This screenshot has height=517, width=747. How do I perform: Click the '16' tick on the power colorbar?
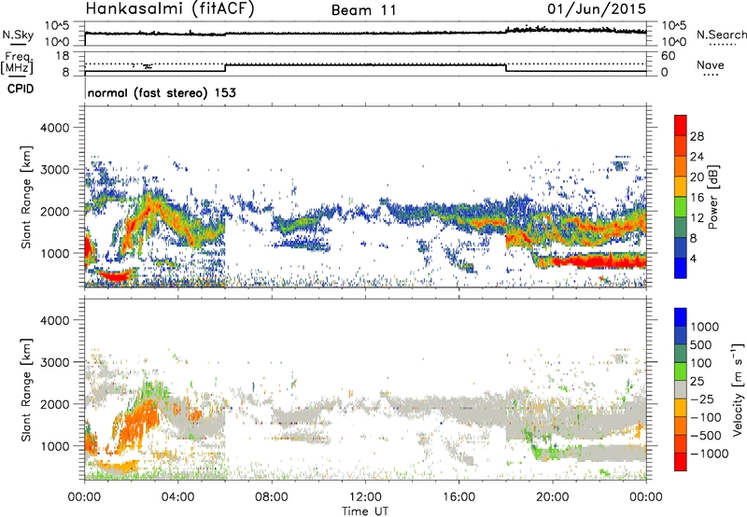coord(697,198)
